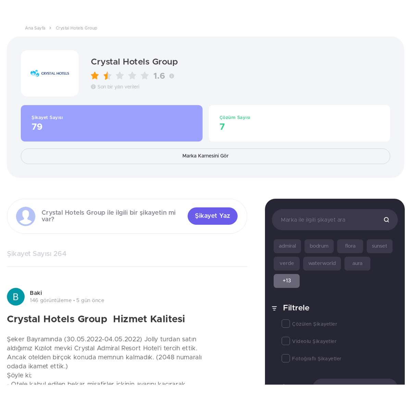Viewport: 411px width, 411px height.
Task: Click Baki's user avatar
Action: 16,297
